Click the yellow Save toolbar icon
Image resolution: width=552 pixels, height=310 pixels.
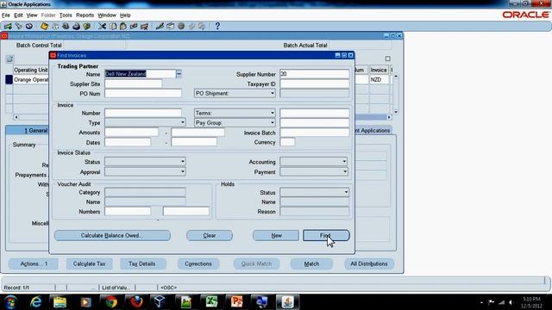click(44, 27)
